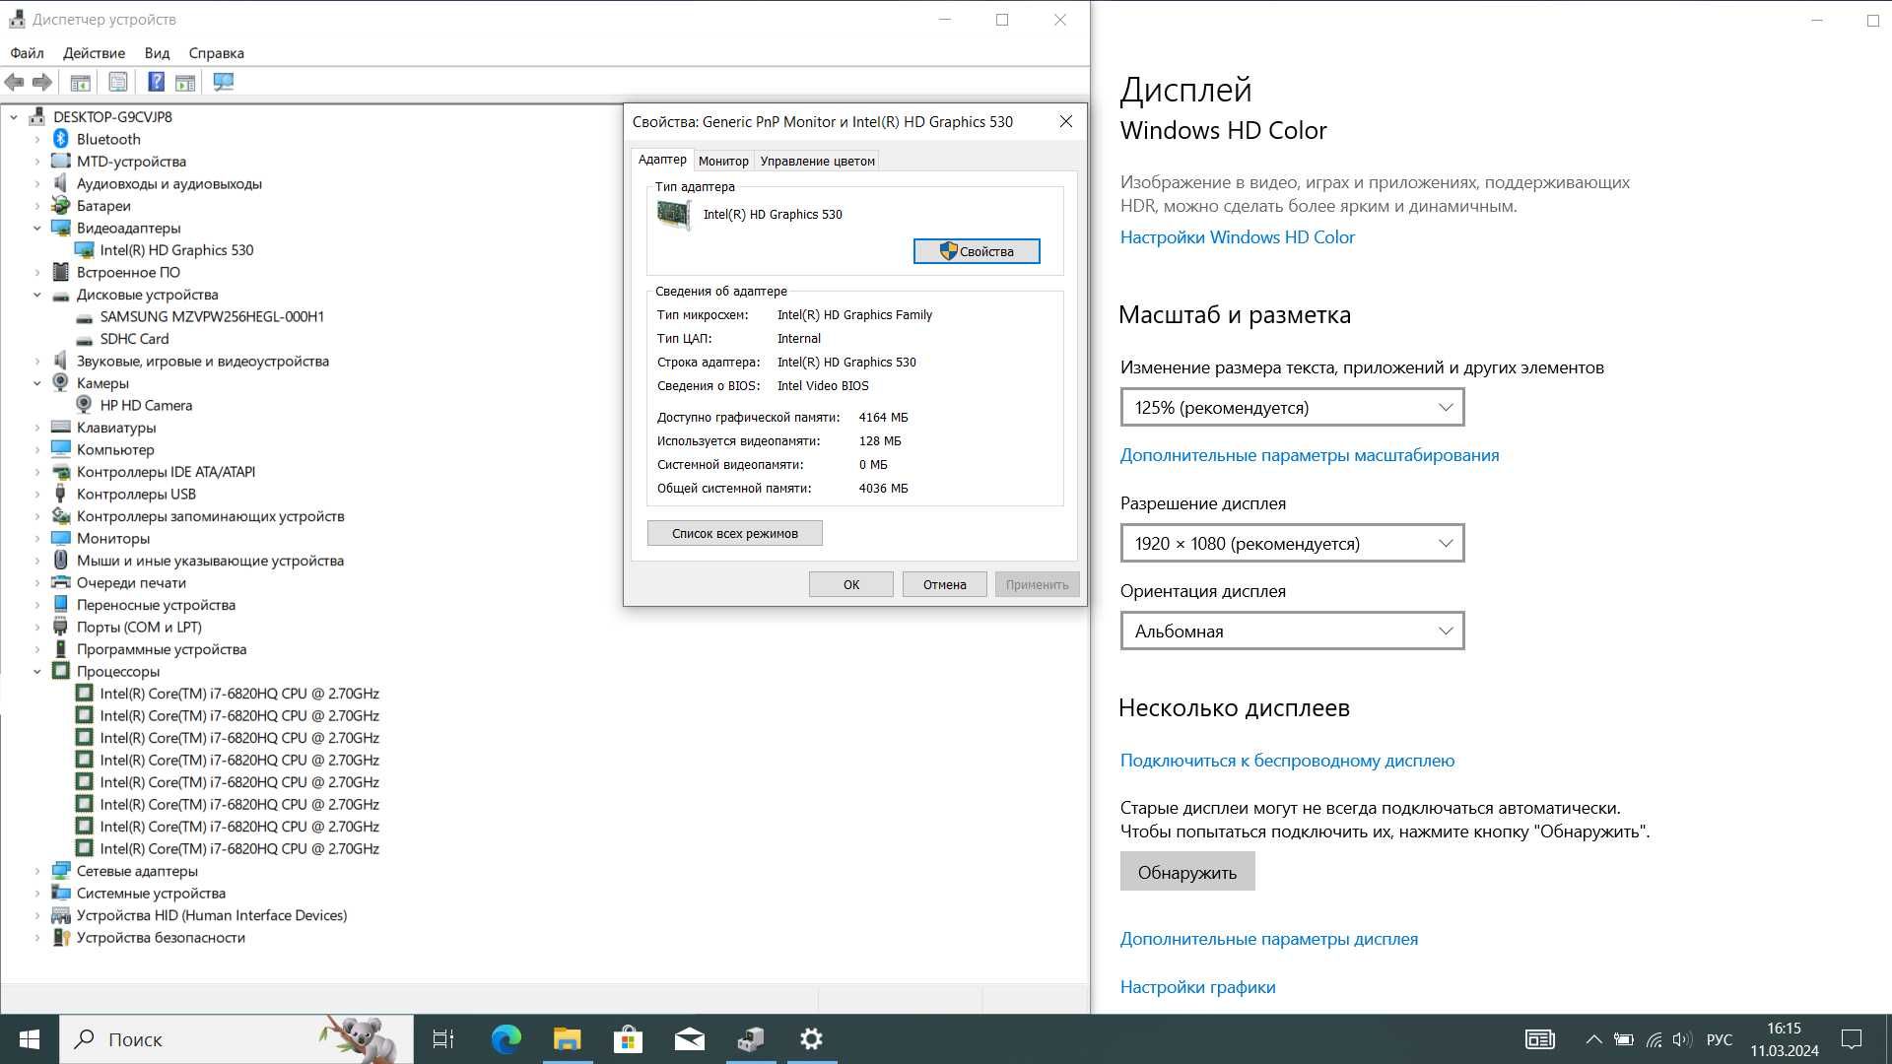
Task: Select Порты (COM и LPT) tree item
Action: 139,627
